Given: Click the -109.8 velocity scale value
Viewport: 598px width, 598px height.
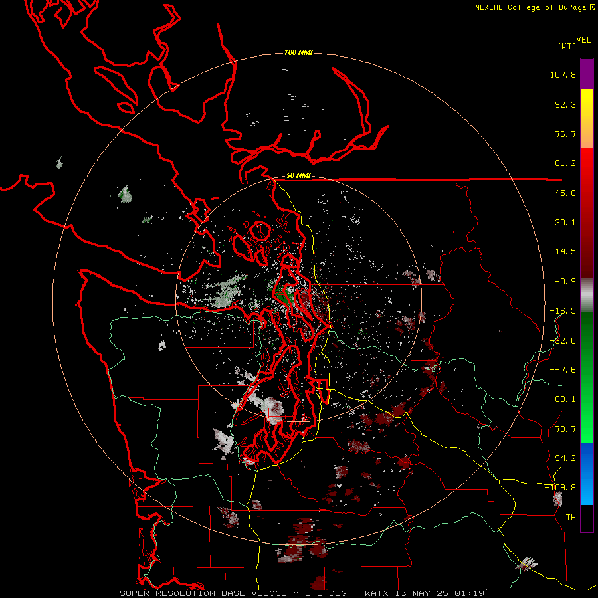Looking at the screenshot, I should 560,488.
